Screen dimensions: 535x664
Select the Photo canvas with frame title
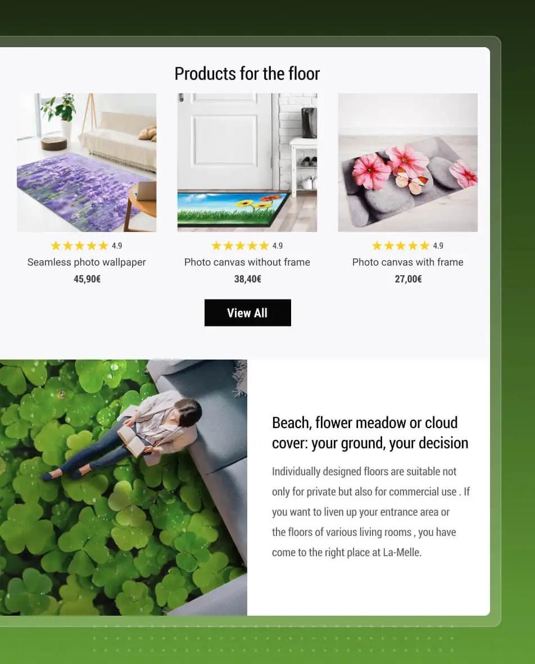coord(407,262)
